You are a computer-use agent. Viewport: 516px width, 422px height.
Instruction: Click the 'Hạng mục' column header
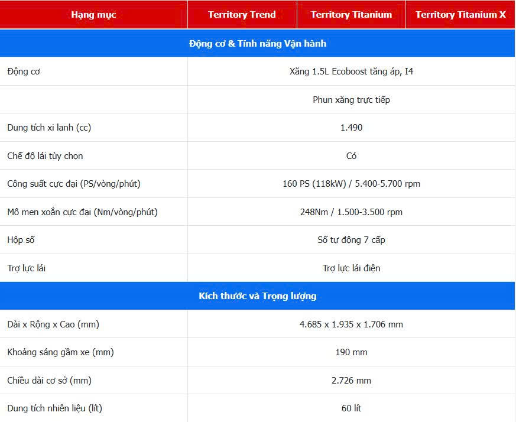(93, 15)
